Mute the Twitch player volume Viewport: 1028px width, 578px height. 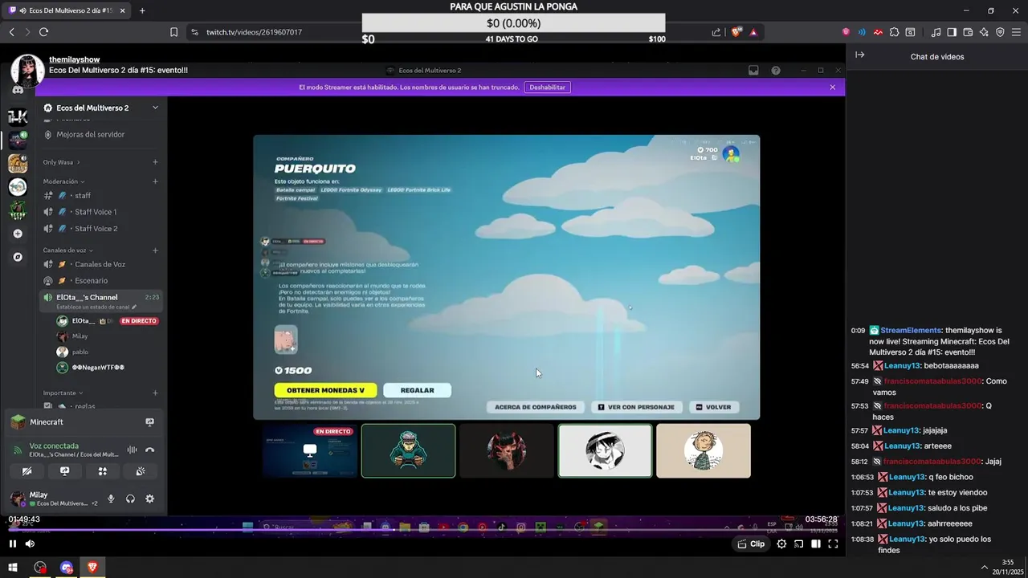30,543
